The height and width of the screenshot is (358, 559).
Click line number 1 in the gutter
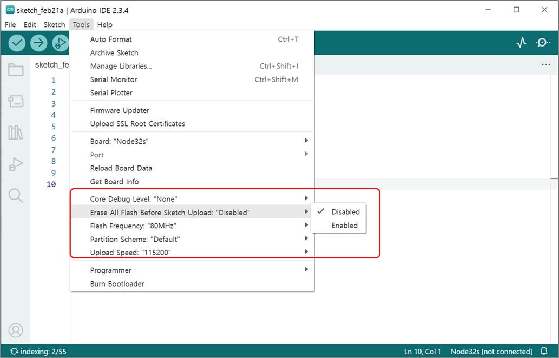54,81
